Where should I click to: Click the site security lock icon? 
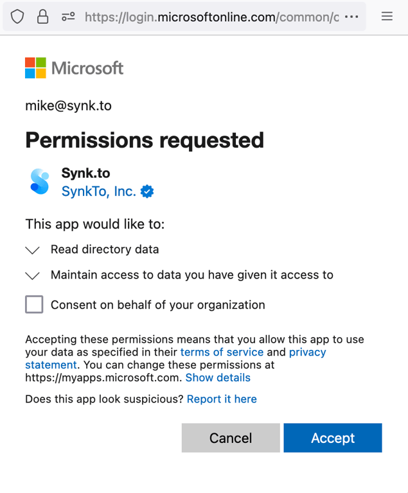42,17
